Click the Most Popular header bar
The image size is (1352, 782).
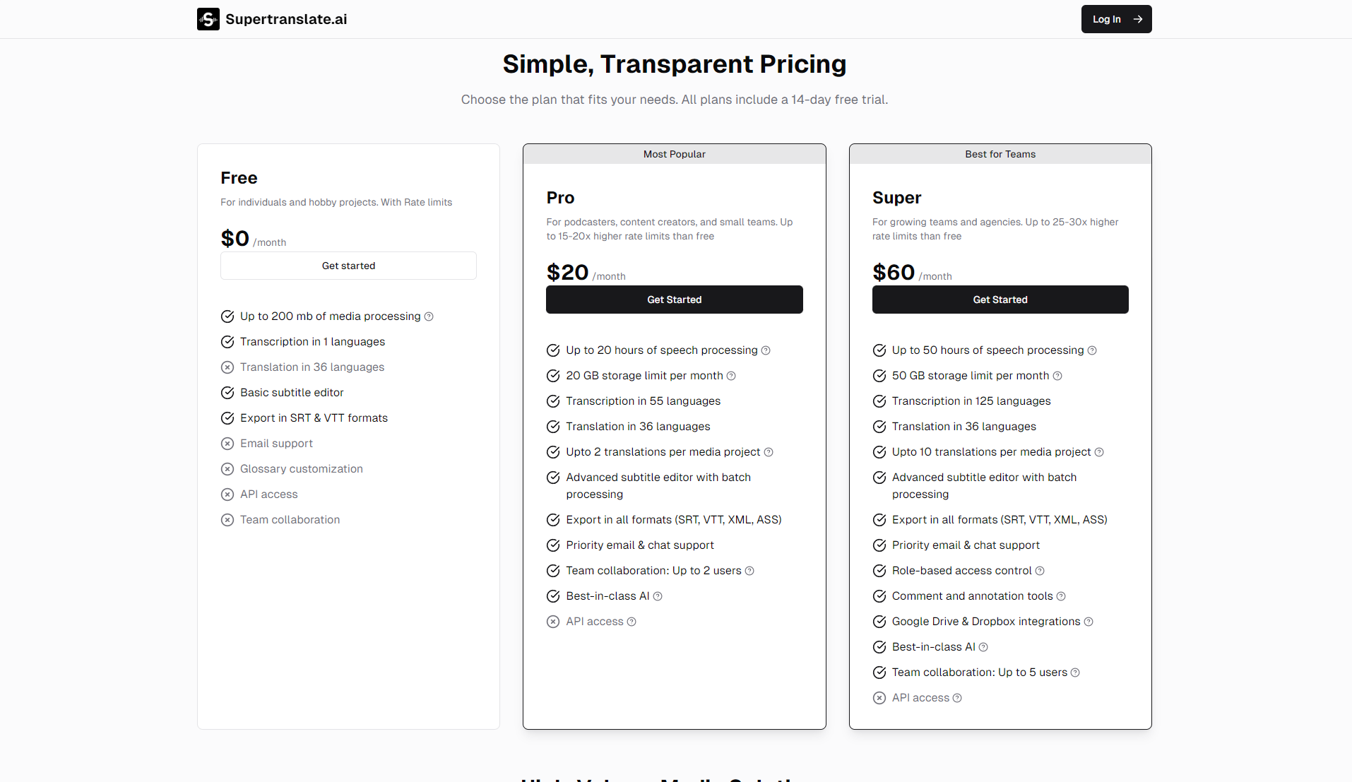(674, 153)
